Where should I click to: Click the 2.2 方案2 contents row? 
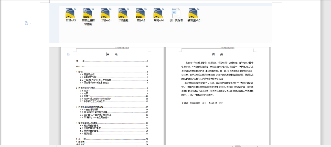pyautogui.click(x=114, y=93)
